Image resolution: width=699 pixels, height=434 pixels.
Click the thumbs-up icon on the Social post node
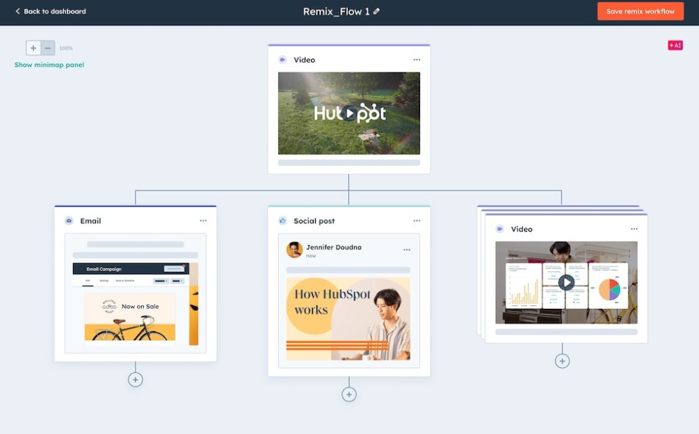(282, 220)
